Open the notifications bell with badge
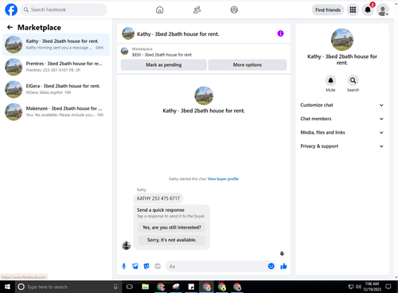Viewport: 398px width, 293px height. tap(368, 10)
